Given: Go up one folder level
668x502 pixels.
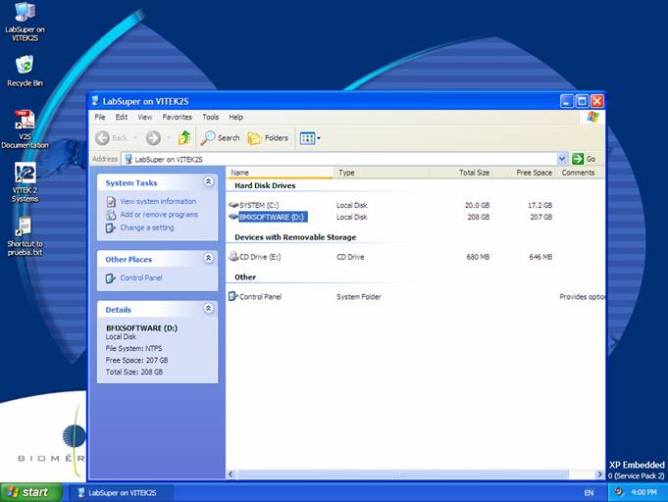Looking at the screenshot, I should (x=184, y=138).
